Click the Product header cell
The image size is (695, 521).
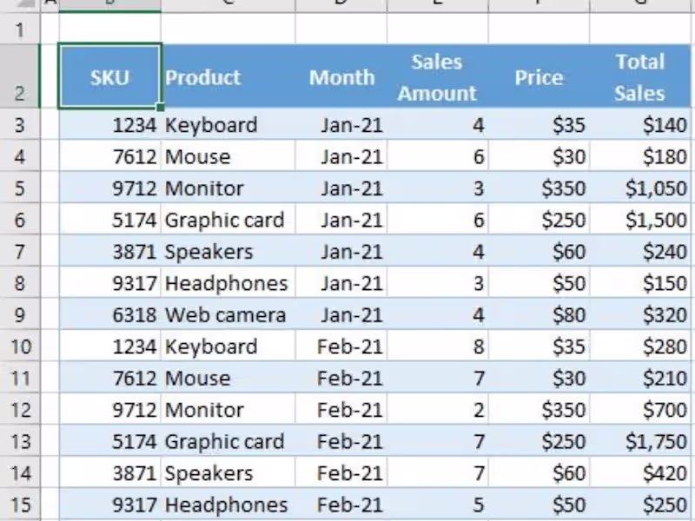pos(228,77)
